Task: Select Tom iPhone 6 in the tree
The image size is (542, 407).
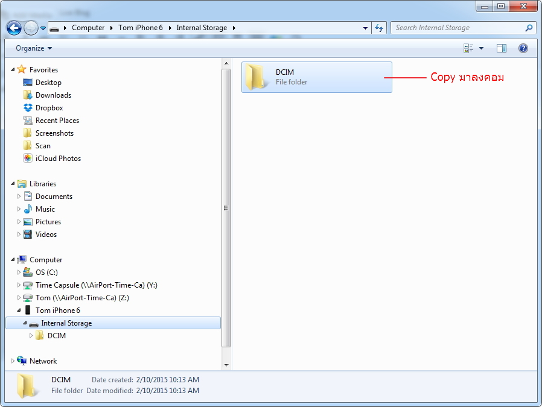Action: click(x=58, y=311)
